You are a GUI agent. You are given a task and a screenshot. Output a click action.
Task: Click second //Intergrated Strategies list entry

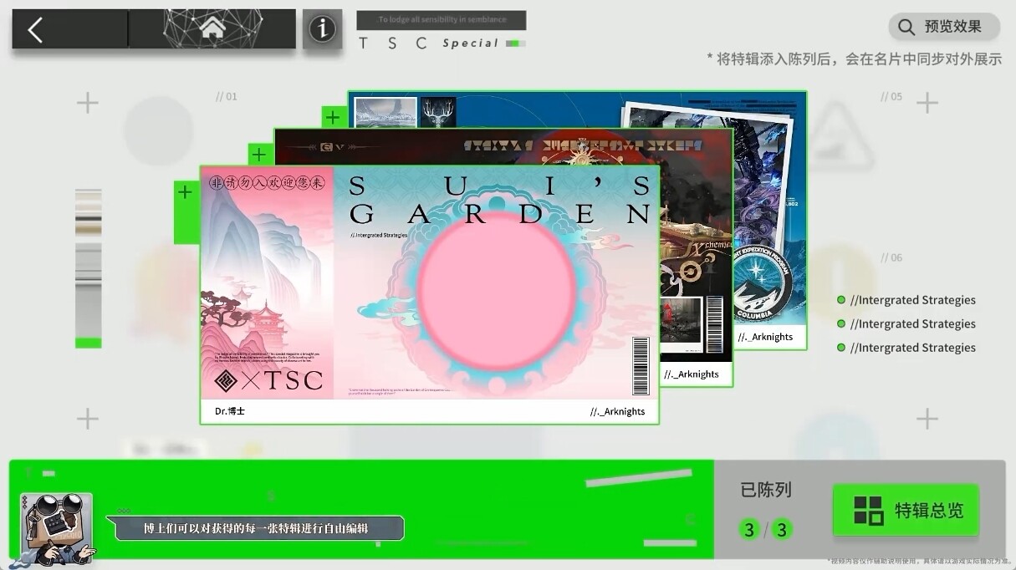point(907,323)
